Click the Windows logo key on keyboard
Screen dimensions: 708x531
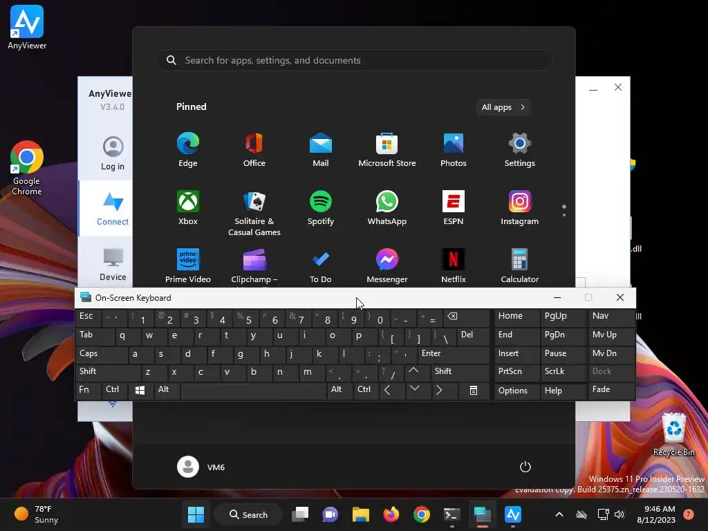coord(140,391)
